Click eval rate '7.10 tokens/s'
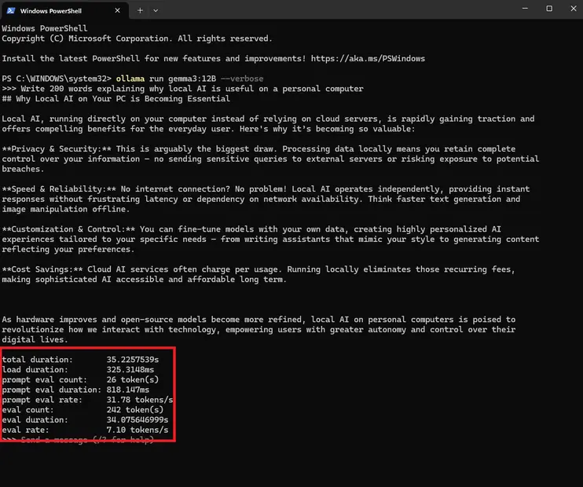583x487 pixels. (x=137, y=430)
